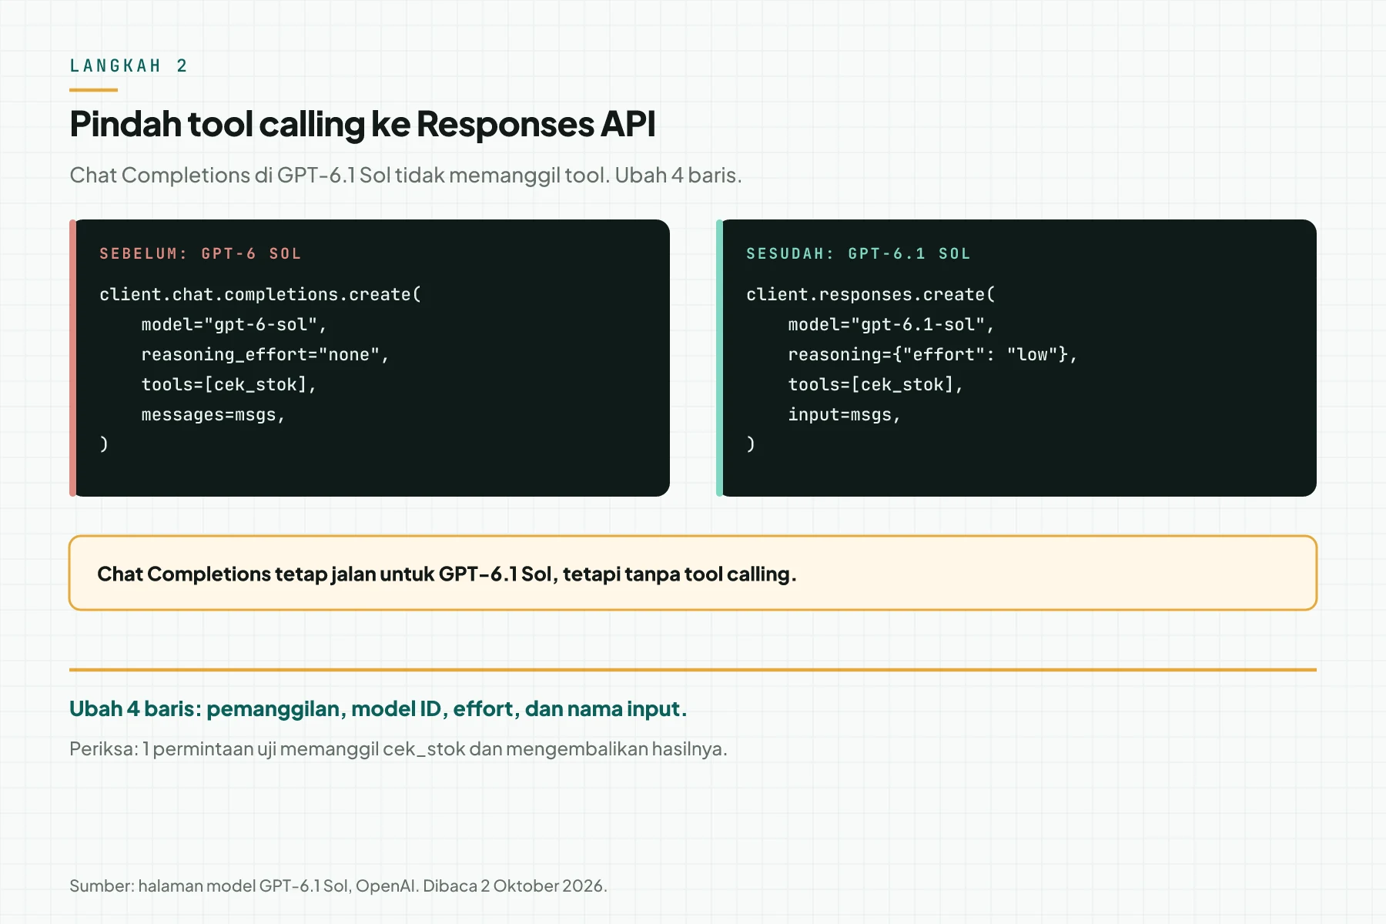
Task: Select the model="gpt-6.1-sol" line
Action: (892, 325)
